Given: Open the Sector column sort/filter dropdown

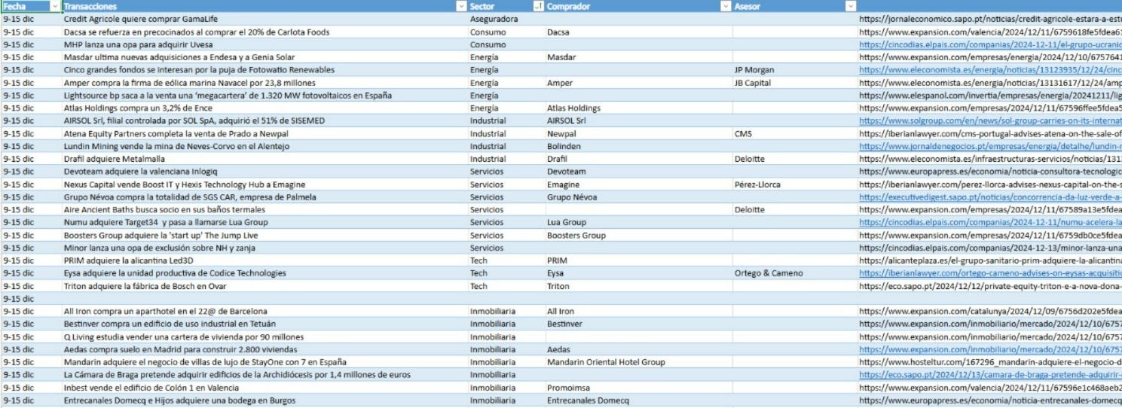Looking at the screenshot, I should point(538,6).
